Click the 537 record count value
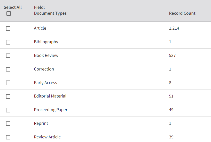Image resolution: width=211 pixels, height=142 pixels. point(172,56)
